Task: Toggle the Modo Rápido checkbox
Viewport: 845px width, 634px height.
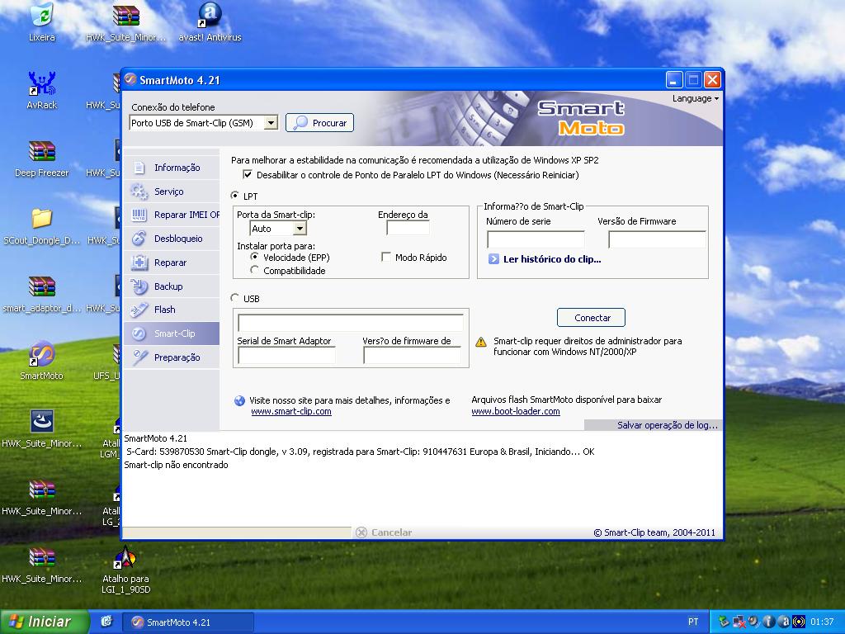Action: coord(386,258)
